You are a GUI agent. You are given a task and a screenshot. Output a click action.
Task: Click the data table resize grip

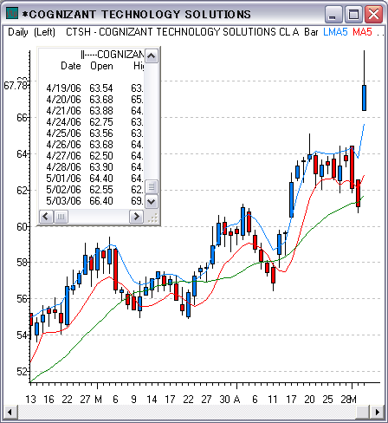152,218
